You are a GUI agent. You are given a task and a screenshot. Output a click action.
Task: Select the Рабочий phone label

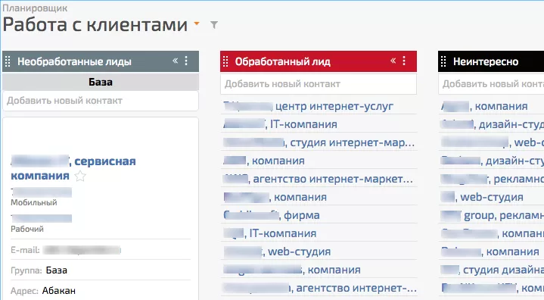[27, 229]
